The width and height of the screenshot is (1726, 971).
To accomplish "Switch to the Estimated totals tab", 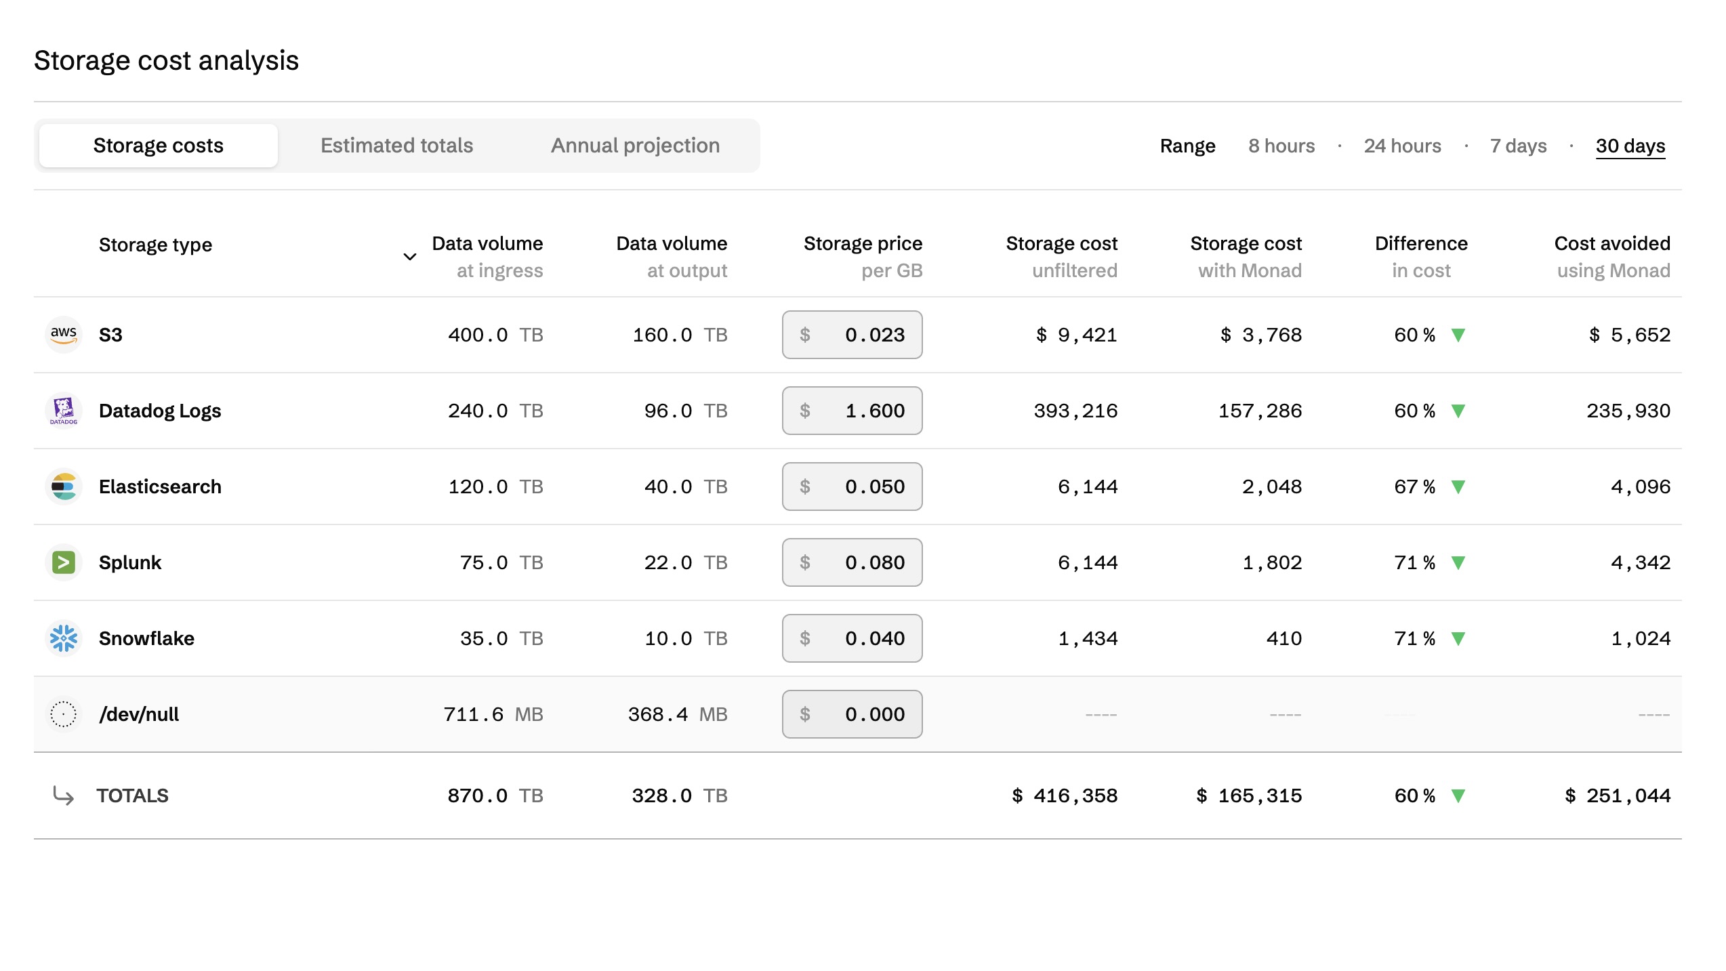I will tap(396, 145).
